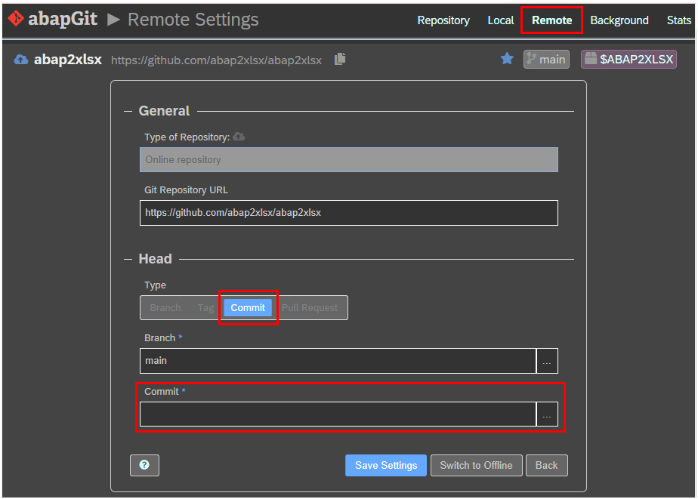Select Commit head type
The image size is (698, 499).
tap(248, 308)
